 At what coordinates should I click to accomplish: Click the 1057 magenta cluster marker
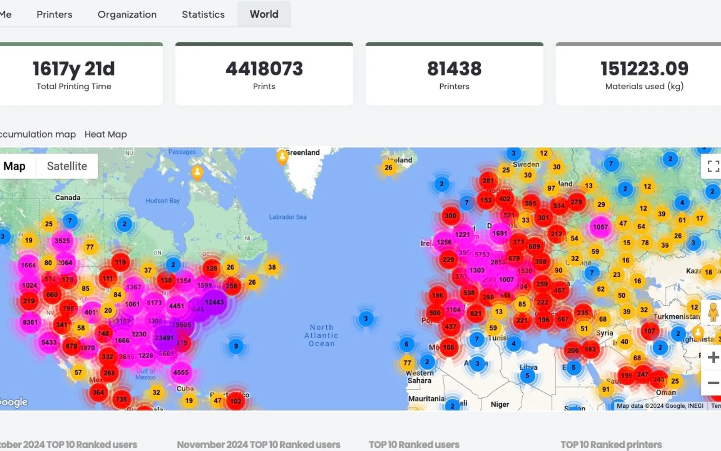coord(600,227)
